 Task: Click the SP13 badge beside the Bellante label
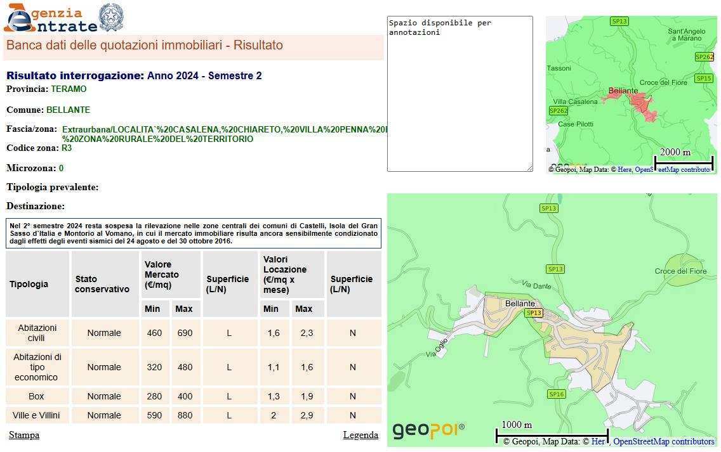[x=534, y=313]
